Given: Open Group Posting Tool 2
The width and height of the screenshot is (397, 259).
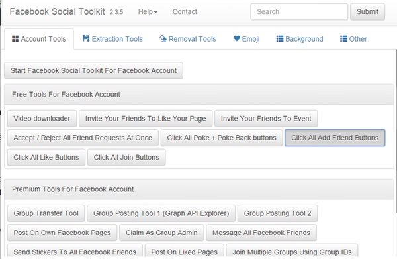Looking at the screenshot, I should [x=277, y=213].
